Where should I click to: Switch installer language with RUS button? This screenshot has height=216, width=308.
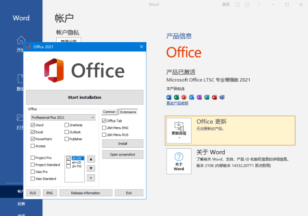(x=33, y=193)
